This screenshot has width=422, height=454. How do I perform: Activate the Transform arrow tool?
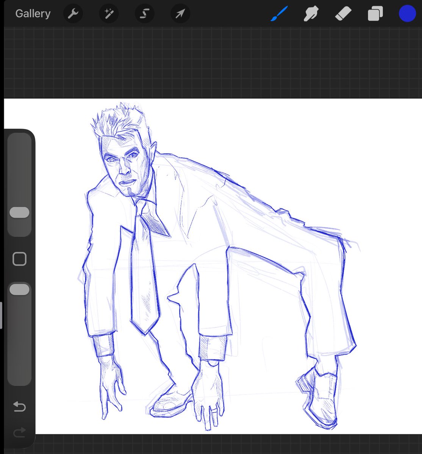(x=180, y=14)
